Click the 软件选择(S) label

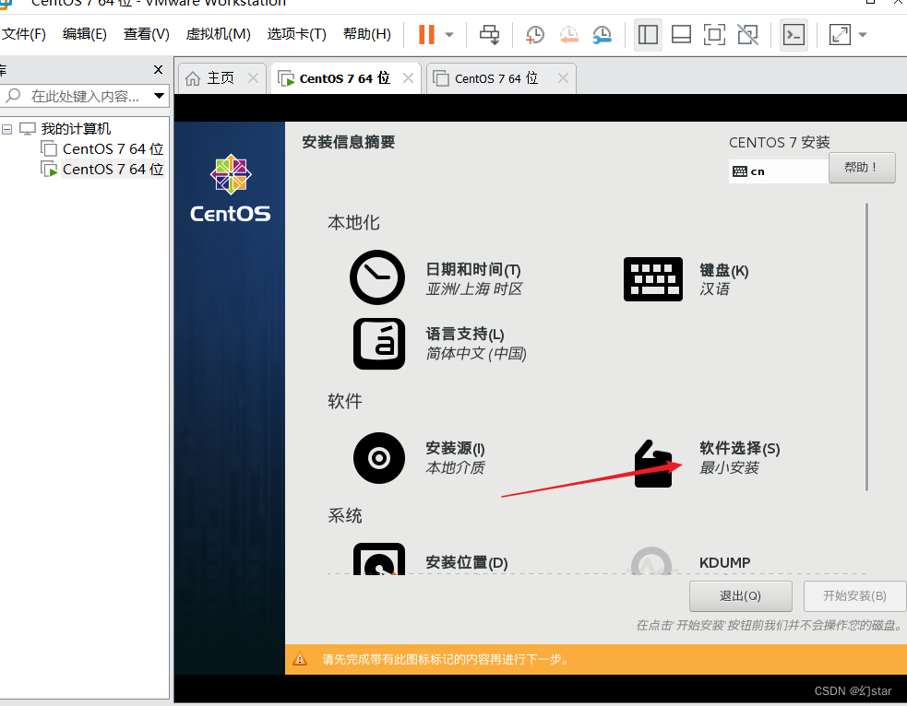pyautogui.click(x=740, y=448)
